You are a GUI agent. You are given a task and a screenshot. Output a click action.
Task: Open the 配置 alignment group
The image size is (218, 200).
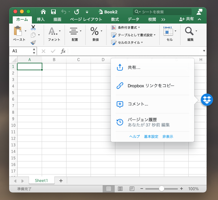[75, 34]
